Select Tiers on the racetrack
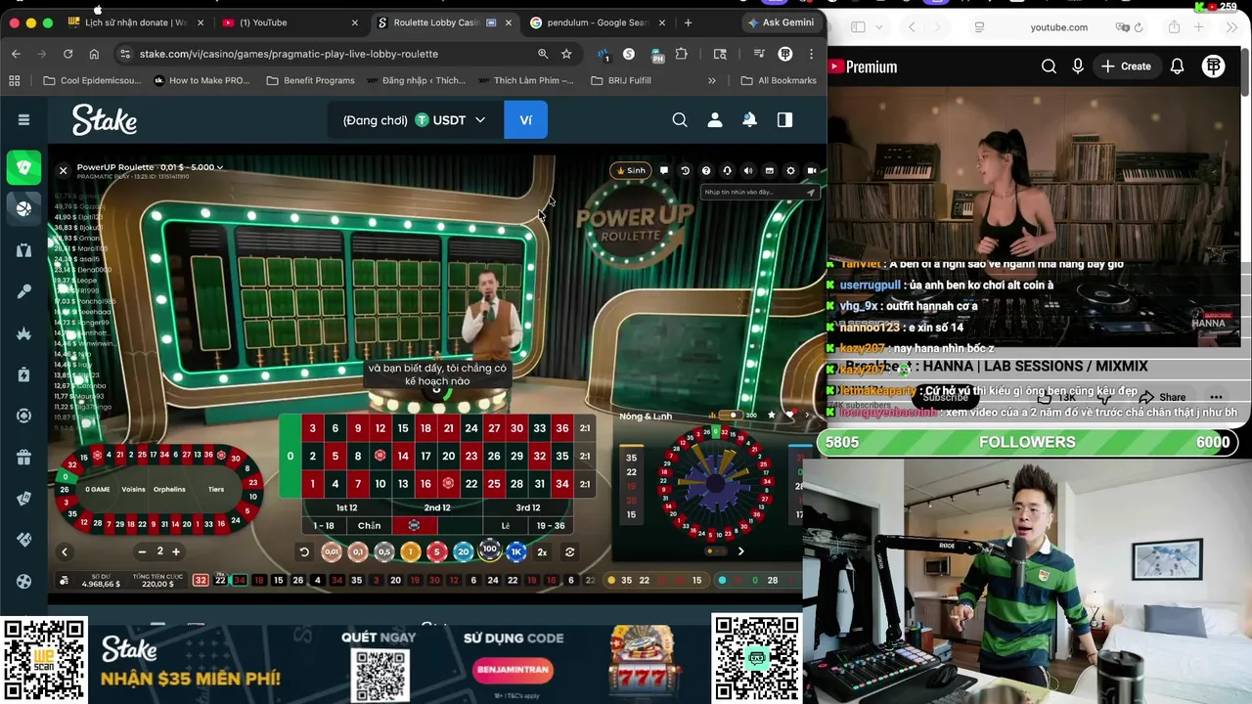The height and width of the screenshot is (704, 1252). [216, 489]
